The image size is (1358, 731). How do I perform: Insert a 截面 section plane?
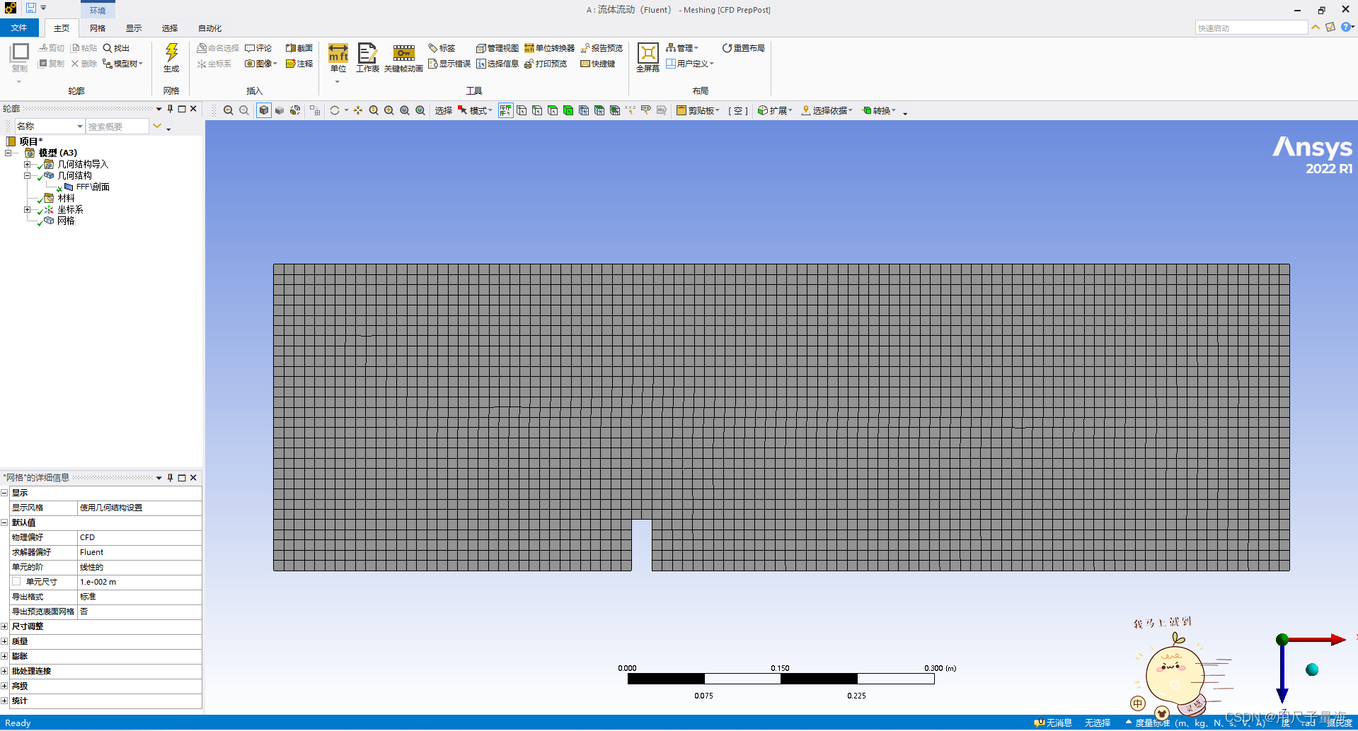tap(299, 48)
